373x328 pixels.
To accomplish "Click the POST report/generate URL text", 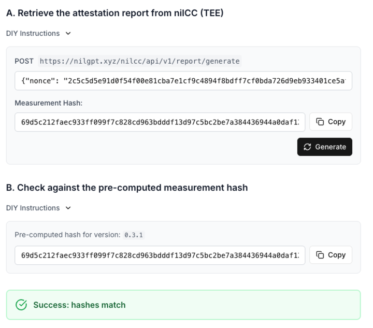I will click(x=139, y=61).
